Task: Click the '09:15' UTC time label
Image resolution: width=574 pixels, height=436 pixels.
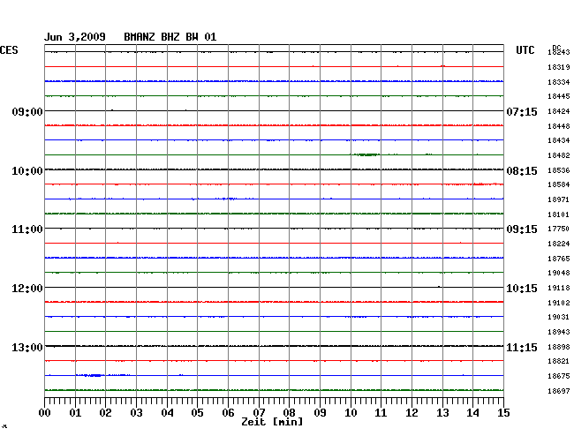Action: click(522, 229)
